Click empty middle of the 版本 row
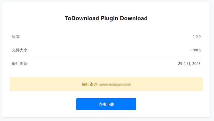Screen dimensions: 214x121 tap(106, 37)
